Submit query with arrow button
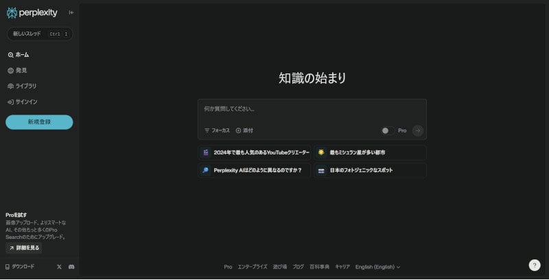549x280 pixels. point(418,130)
